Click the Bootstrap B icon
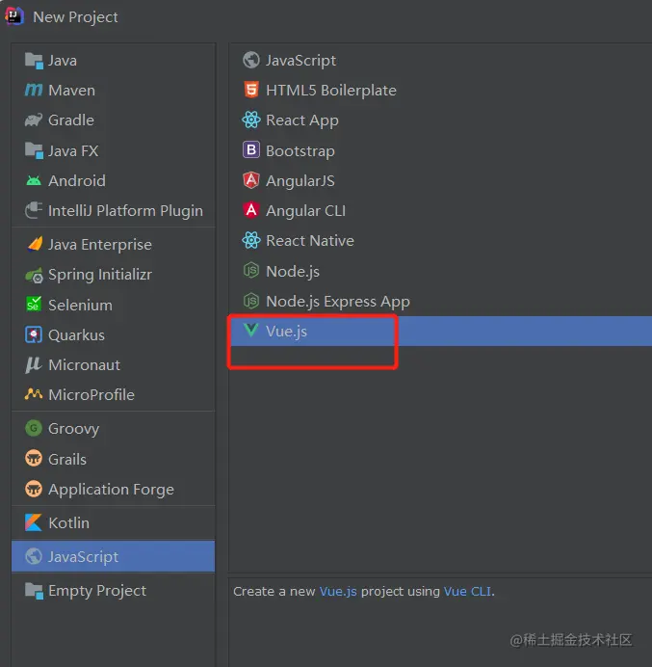This screenshot has height=667, width=652. 251,150
